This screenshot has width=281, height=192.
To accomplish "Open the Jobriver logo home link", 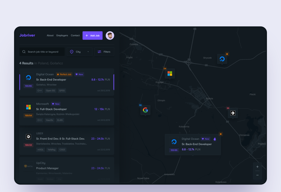I will (27, 35).
